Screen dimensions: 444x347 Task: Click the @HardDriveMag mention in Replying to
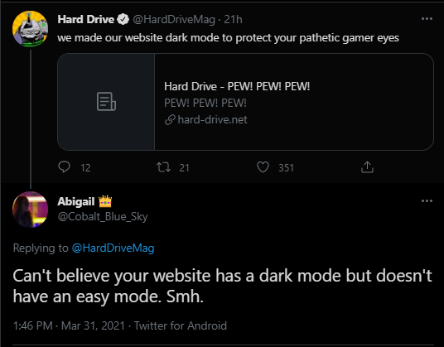[113, 248]
